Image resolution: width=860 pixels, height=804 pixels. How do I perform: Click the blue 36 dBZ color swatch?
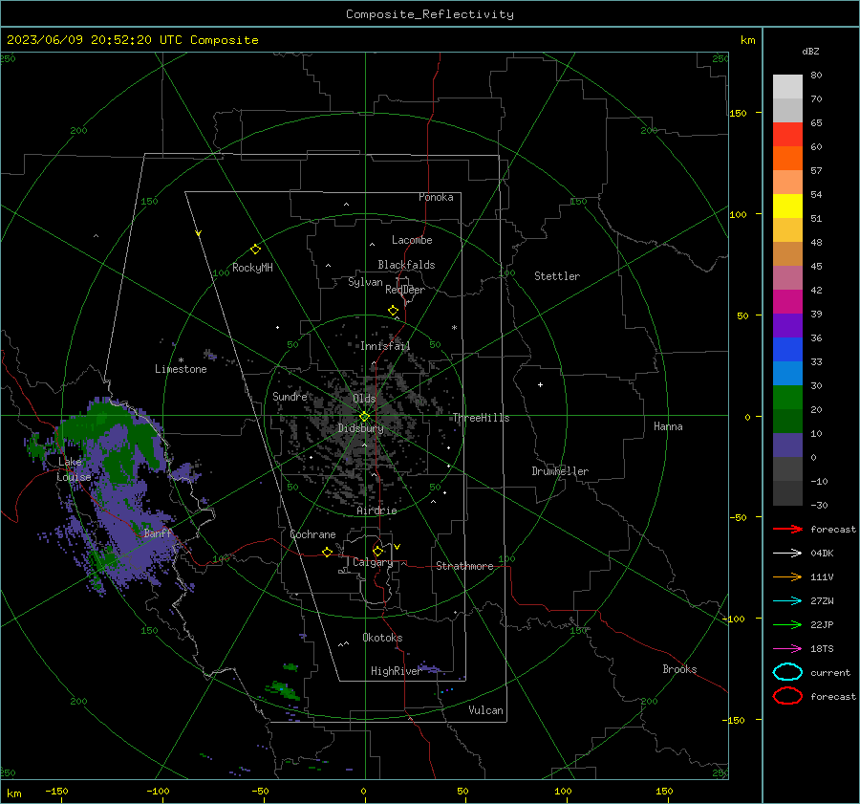click(787, 349)
